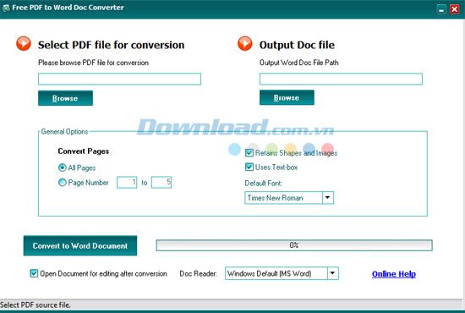Click the orange arrow icon beside Select PDF file

tap(24, 43)
